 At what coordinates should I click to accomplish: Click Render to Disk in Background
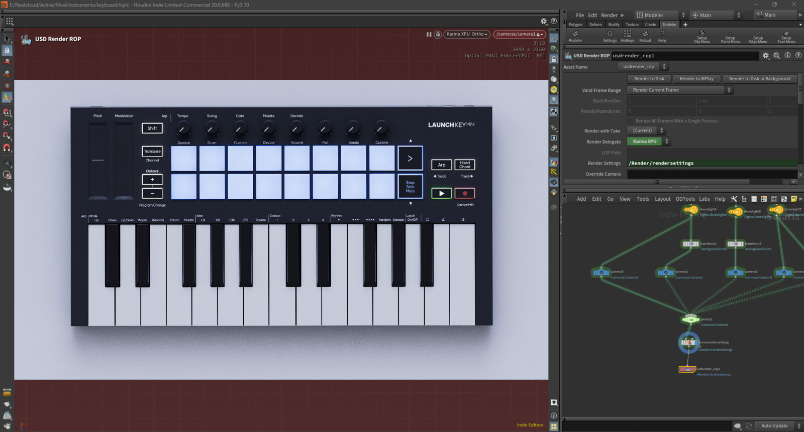[x=760, y=79]
